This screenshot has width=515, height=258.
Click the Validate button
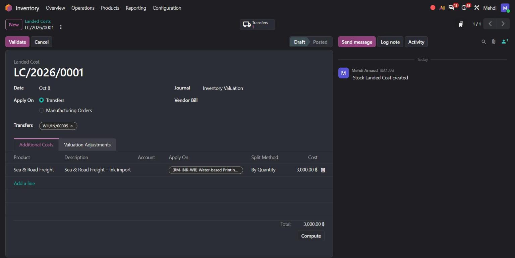pyautogui.click(x=17, y=42)
